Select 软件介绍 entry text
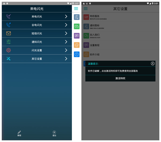This screenshot has width=161, height=142. click(x=94, y=54)
